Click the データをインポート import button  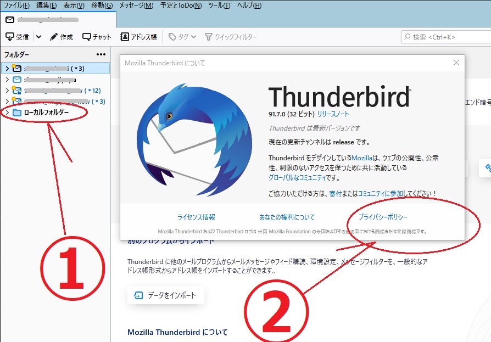click(x=166, y=295)
